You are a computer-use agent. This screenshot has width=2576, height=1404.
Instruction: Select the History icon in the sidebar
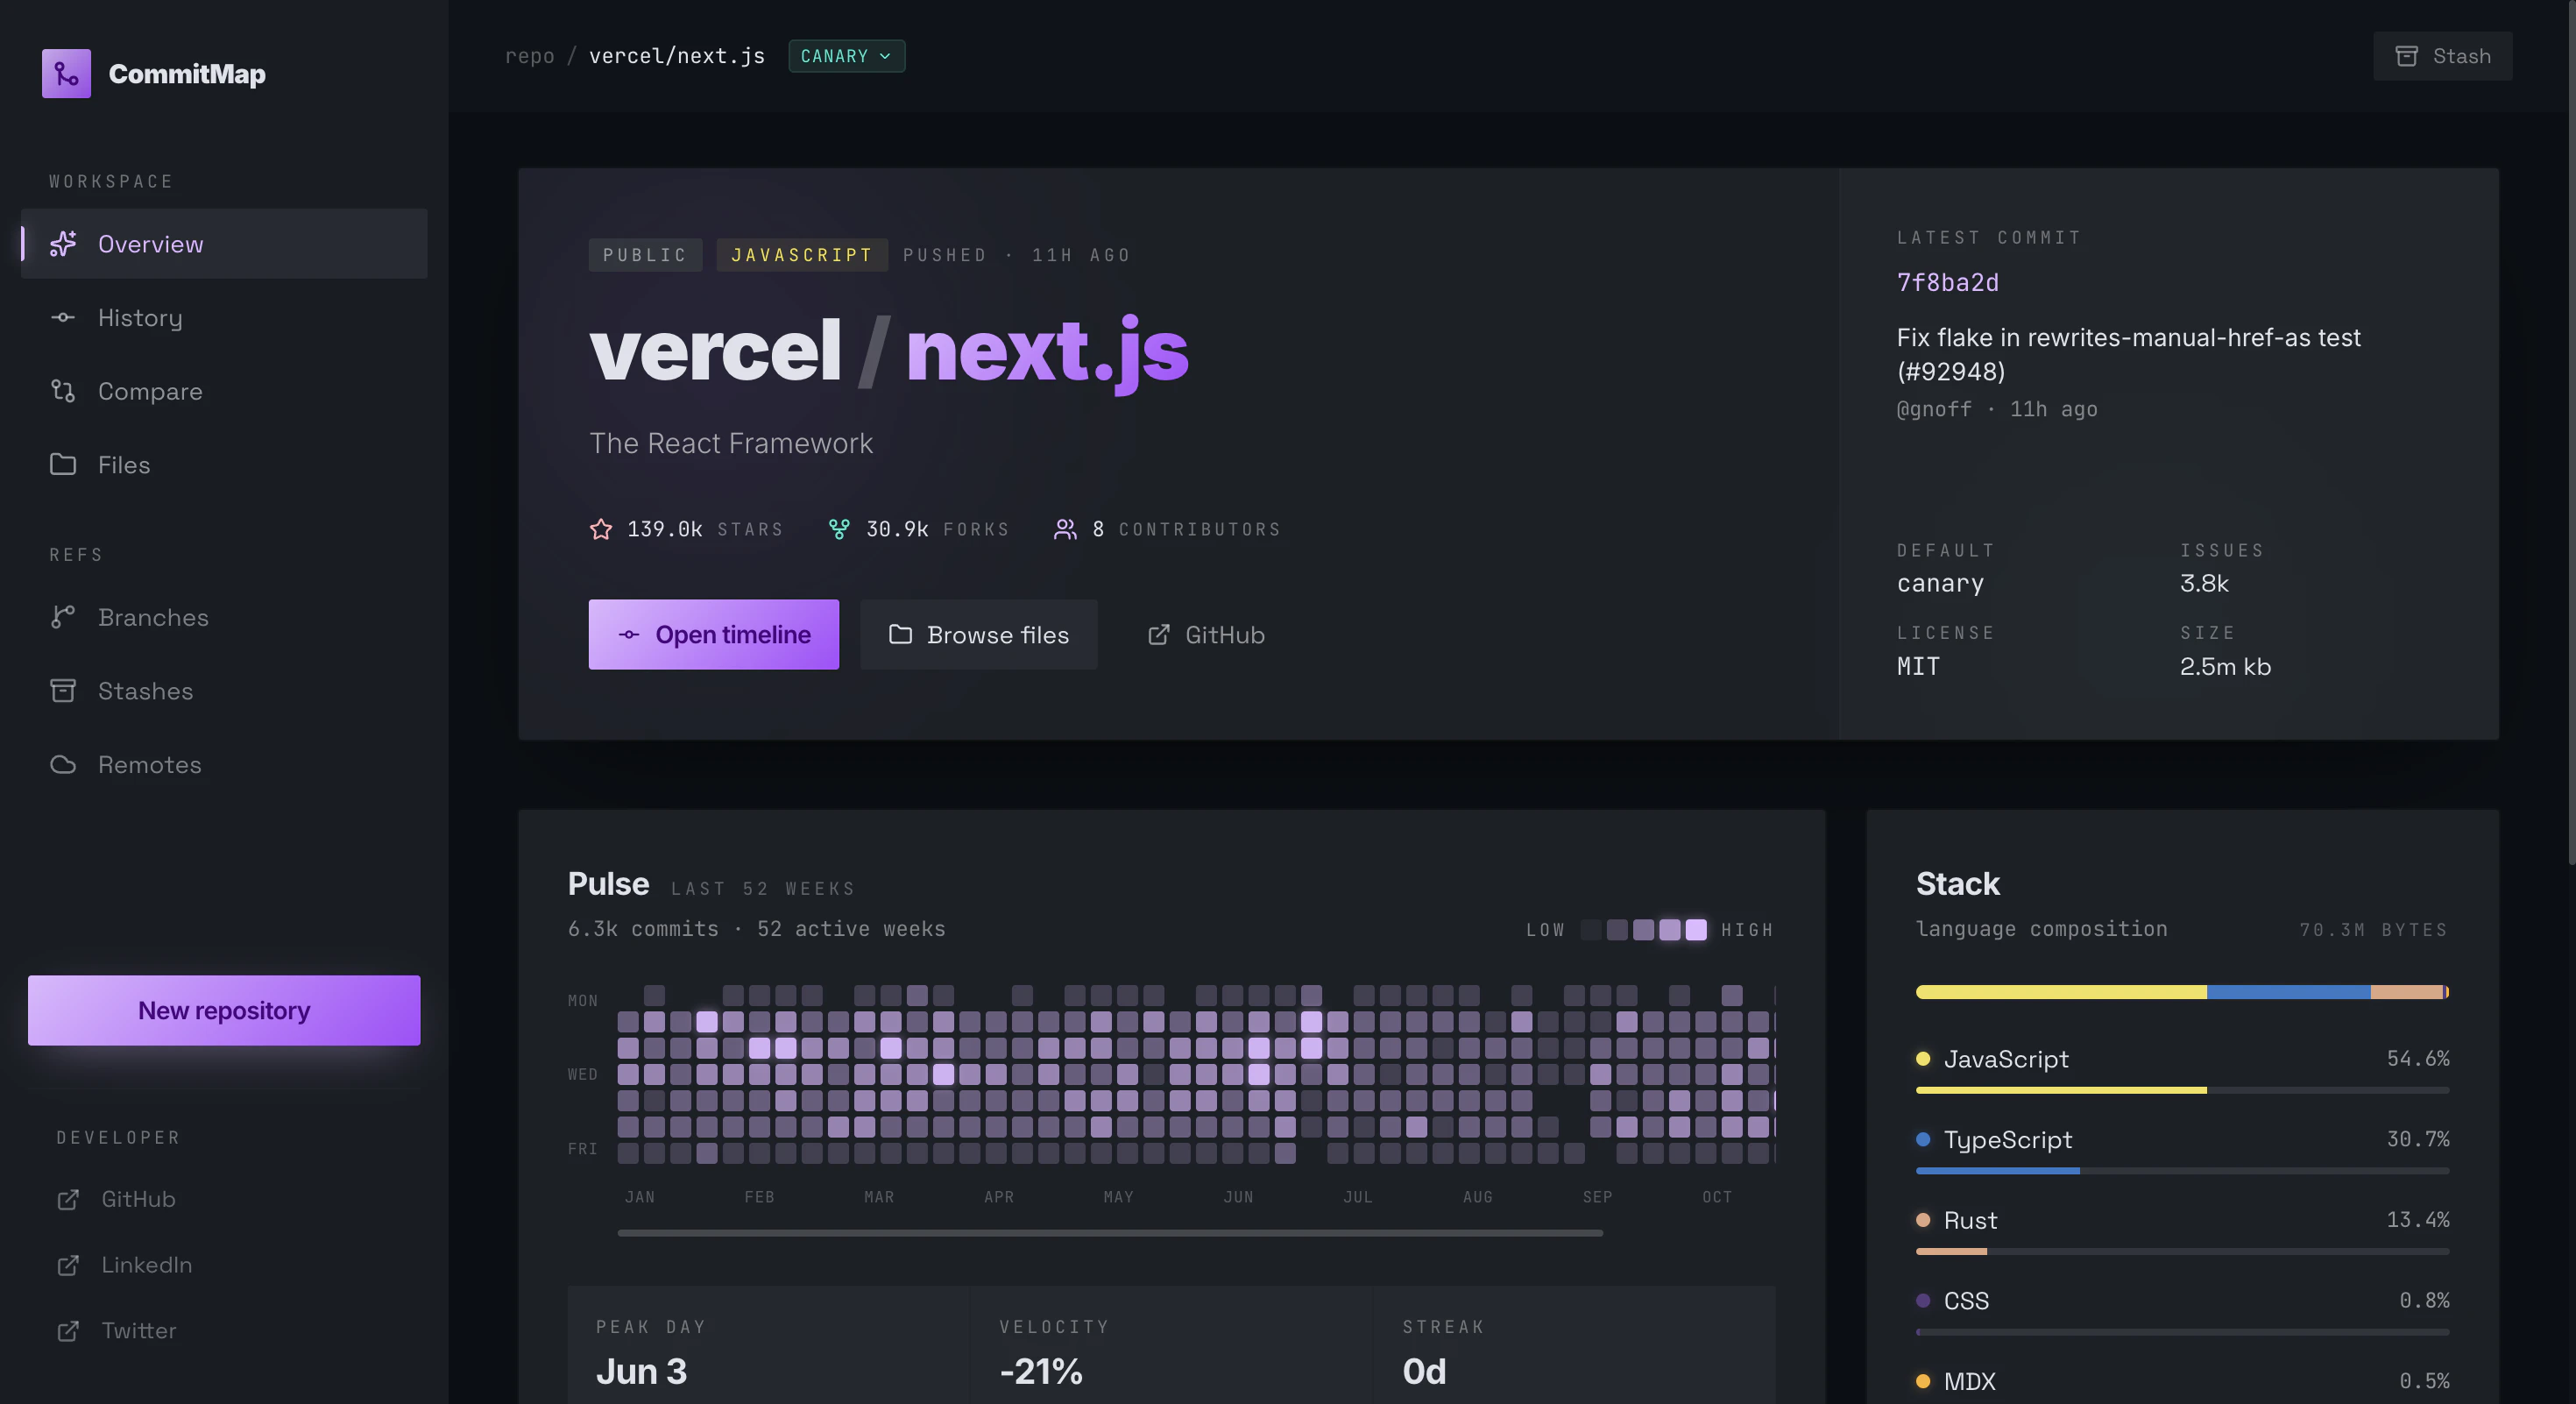63,317
